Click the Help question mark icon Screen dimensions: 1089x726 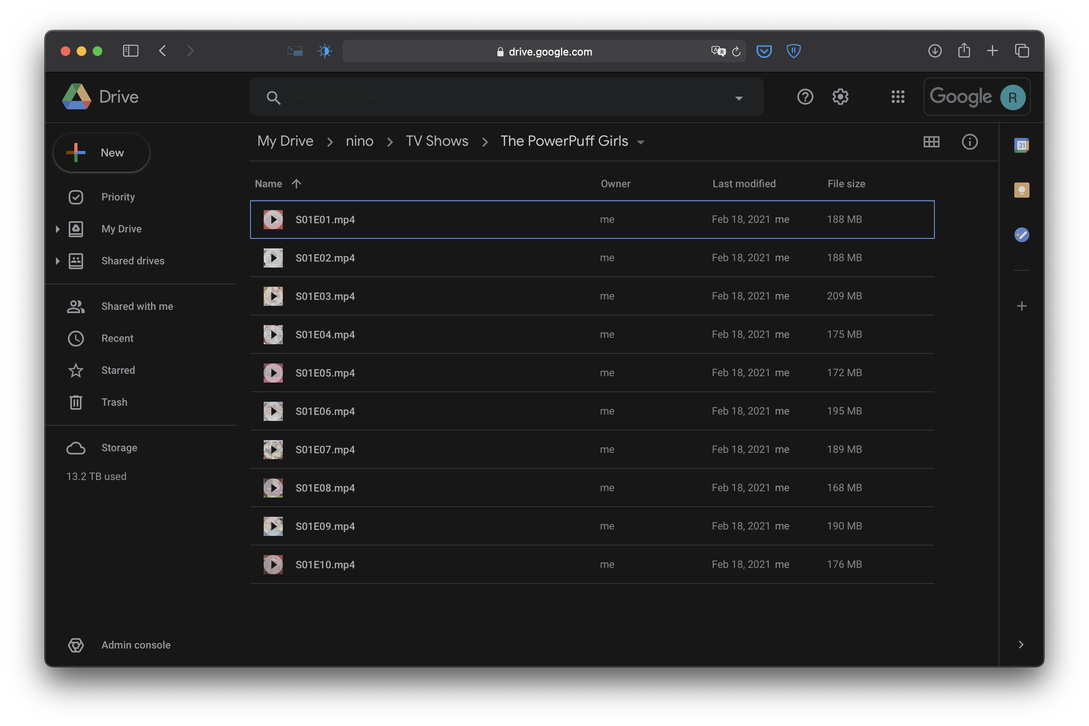tap(805, 97)
